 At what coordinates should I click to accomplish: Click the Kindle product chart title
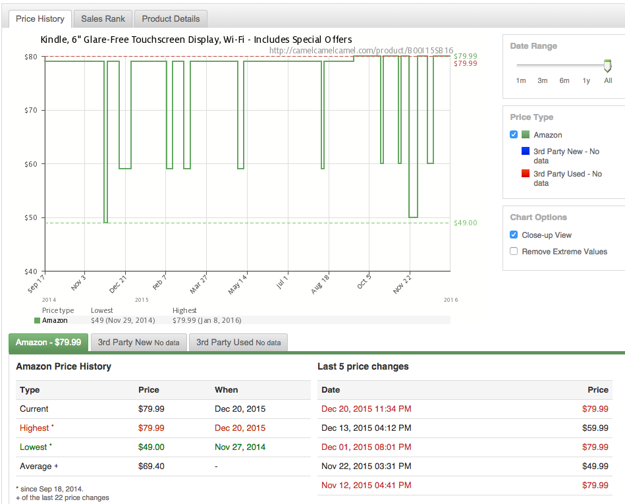pos(196,40)
